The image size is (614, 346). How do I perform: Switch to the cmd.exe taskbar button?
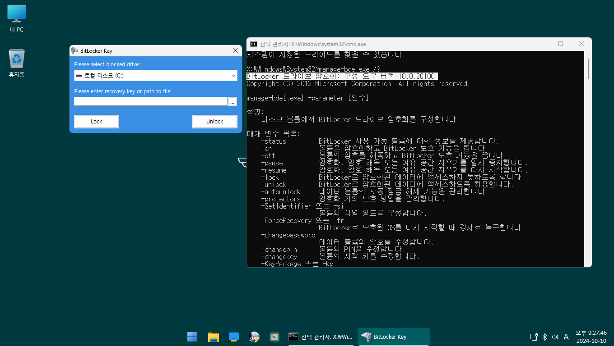321,337
